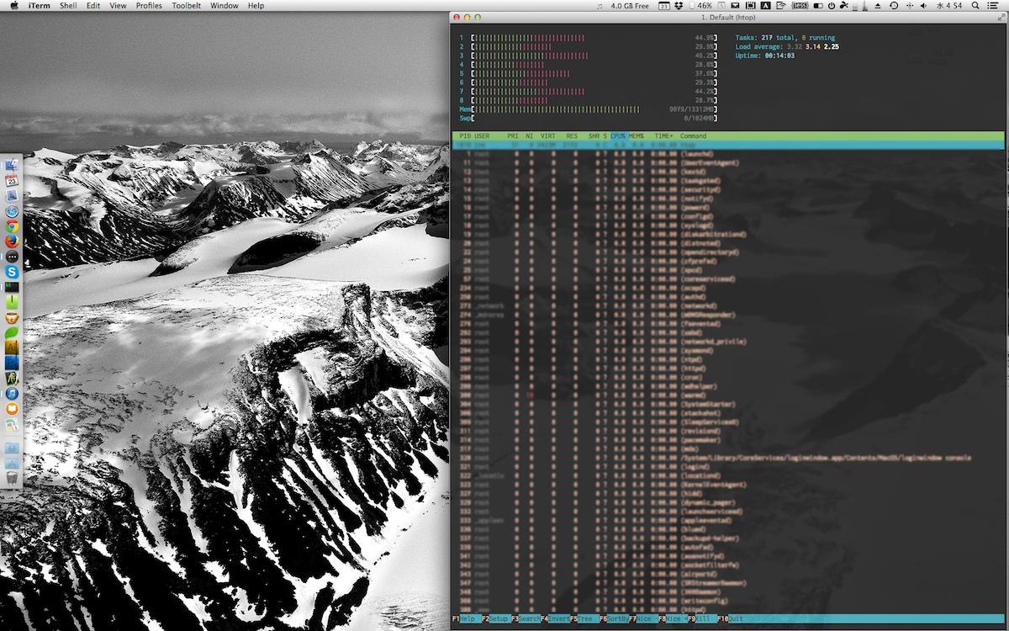Click the terminal title '1. Default (htop)'

click(x=729, y=17)
